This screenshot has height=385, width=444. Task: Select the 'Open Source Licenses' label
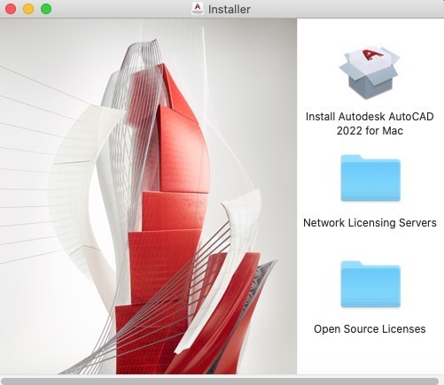[x=370, y=328]
